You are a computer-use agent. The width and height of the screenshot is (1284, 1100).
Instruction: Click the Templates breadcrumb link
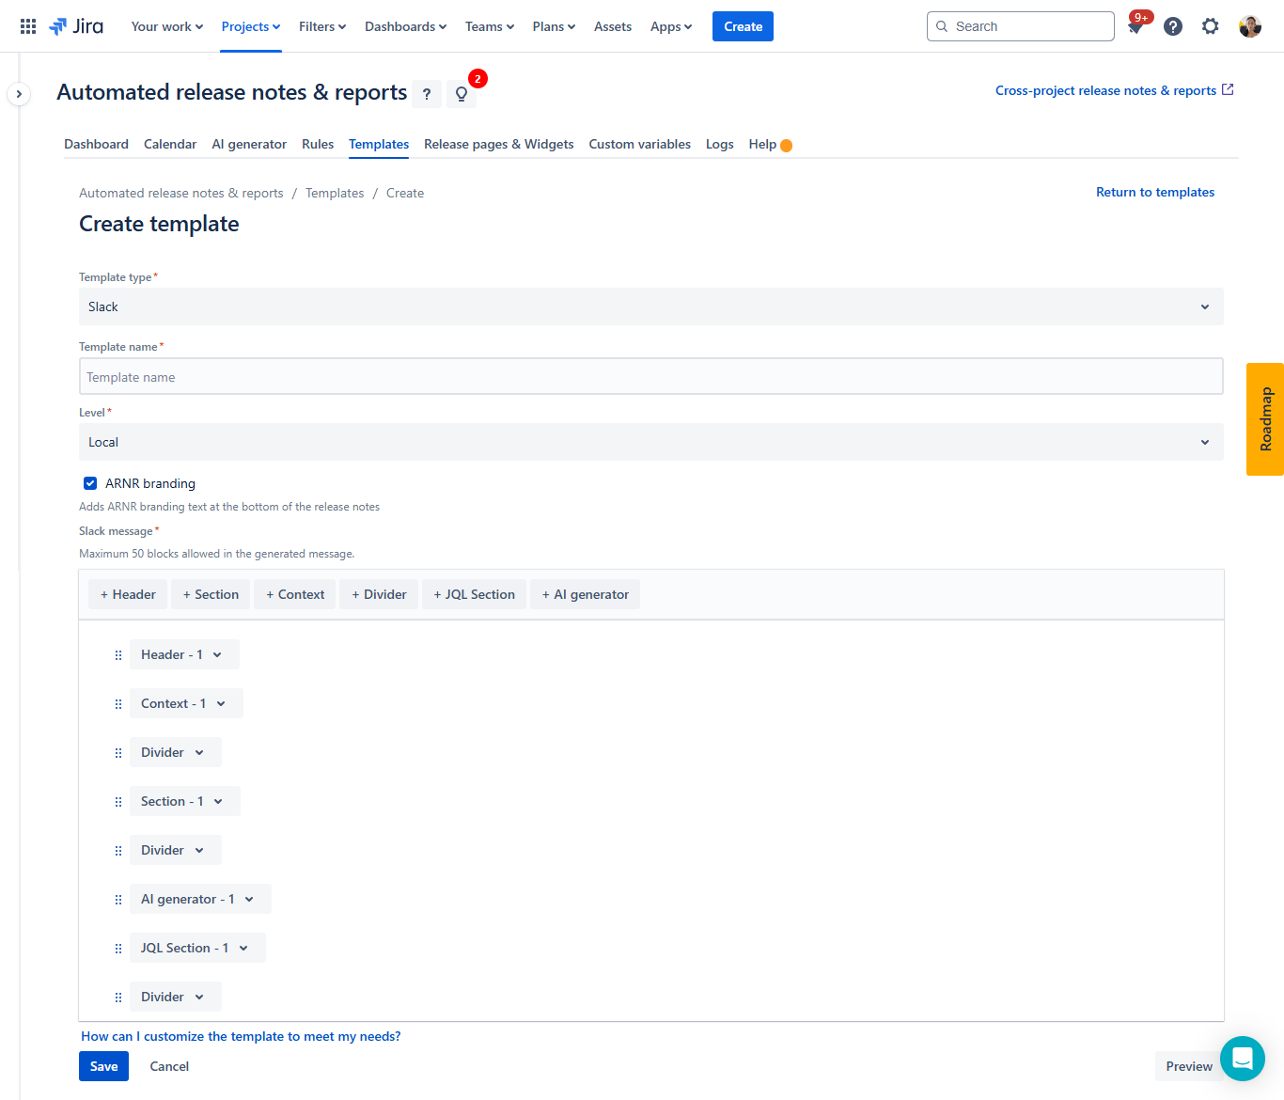pos(335,193)
